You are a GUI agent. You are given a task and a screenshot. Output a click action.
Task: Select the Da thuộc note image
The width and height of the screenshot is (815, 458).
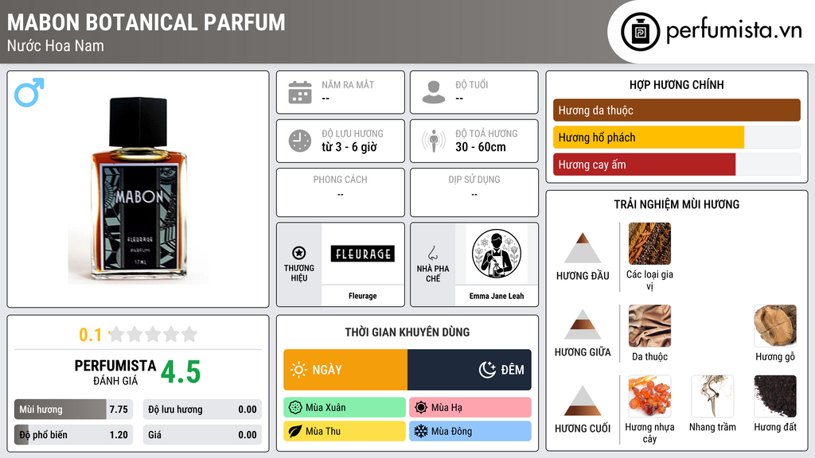pyautogui.click(x=649, y=325)
